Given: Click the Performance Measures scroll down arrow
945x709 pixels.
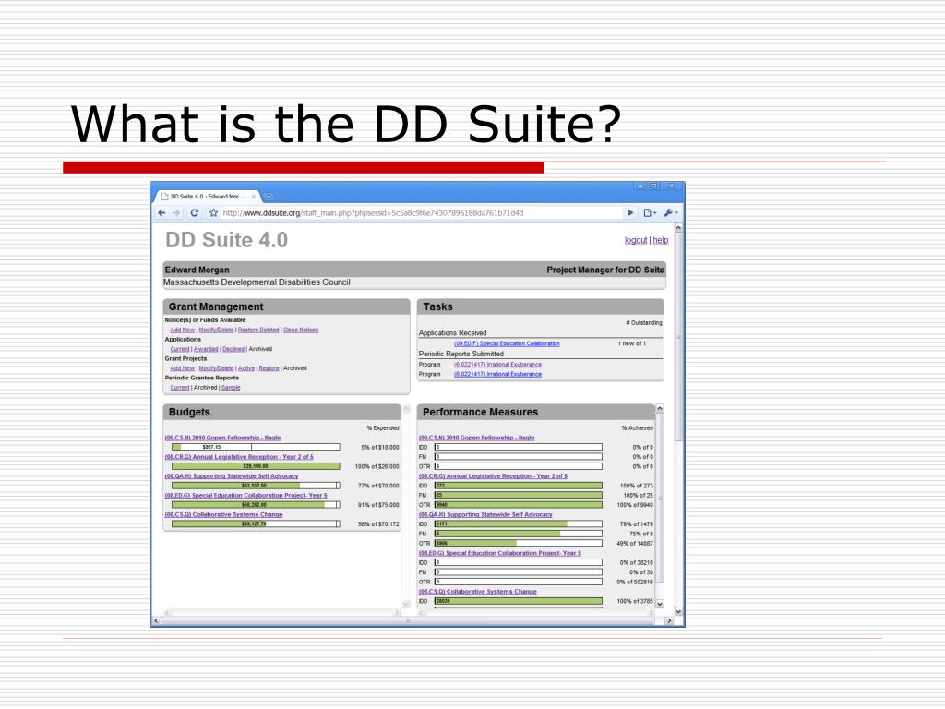Looking at the screenshot, I should [x=659, y=604].
